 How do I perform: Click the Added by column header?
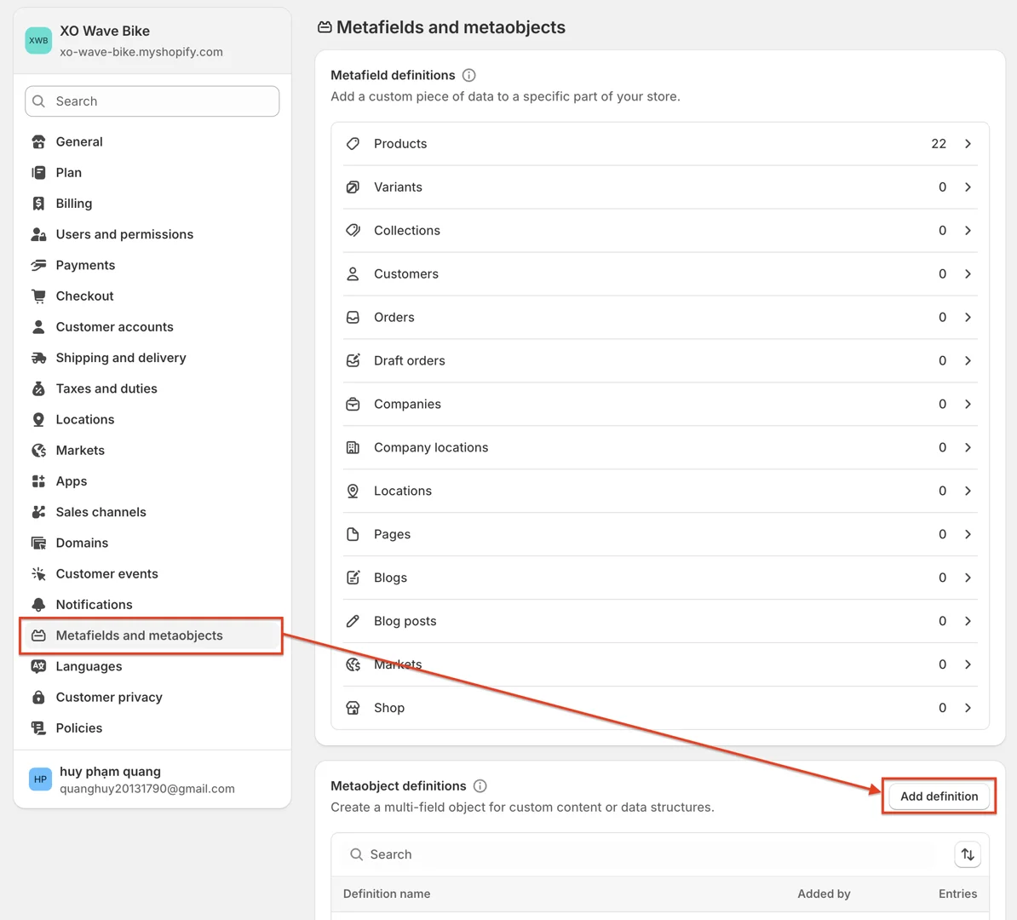tap(824, 894)
